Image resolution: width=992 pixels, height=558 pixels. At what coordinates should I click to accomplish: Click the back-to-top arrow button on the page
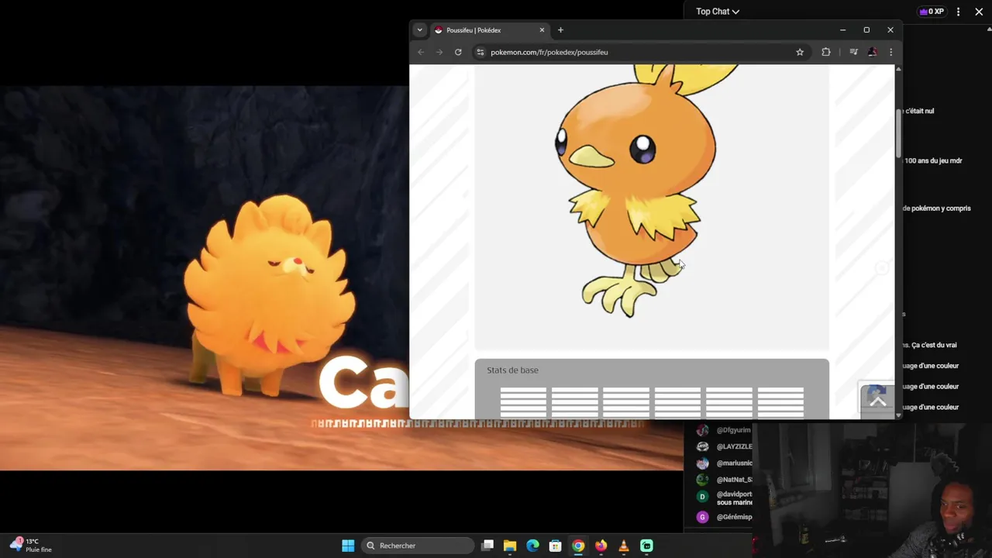pyautogui.click(x=877, y=400)
